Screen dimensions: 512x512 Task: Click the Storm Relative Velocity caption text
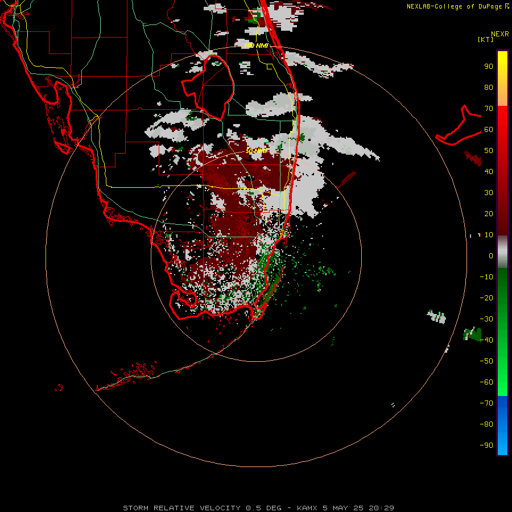tap(258, 508)
